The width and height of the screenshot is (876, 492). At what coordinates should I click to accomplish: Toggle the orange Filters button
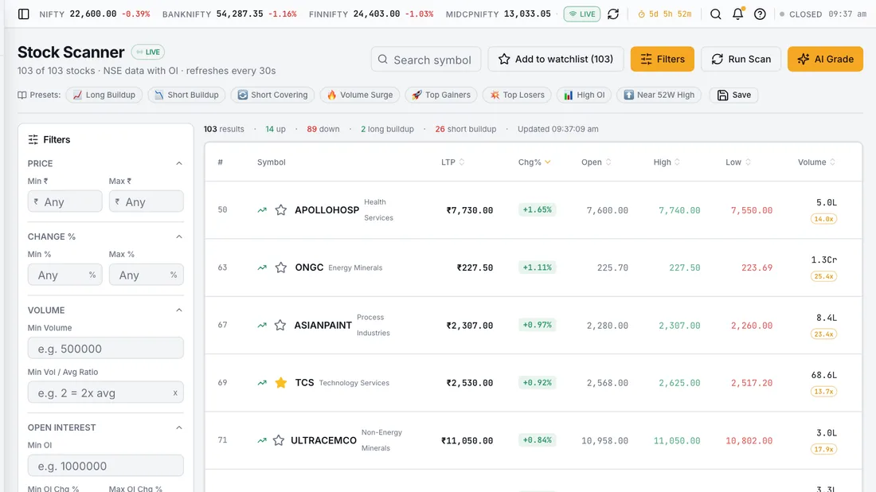(663, 59)
